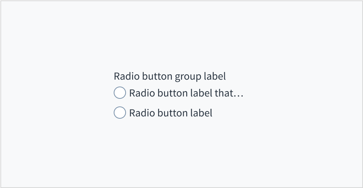Screen dimensions: 363x188
Task: Click the first radio button circle
Action: 120,93
